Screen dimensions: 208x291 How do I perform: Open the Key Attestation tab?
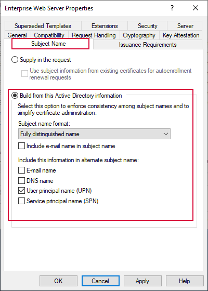(x=181, y=35)
